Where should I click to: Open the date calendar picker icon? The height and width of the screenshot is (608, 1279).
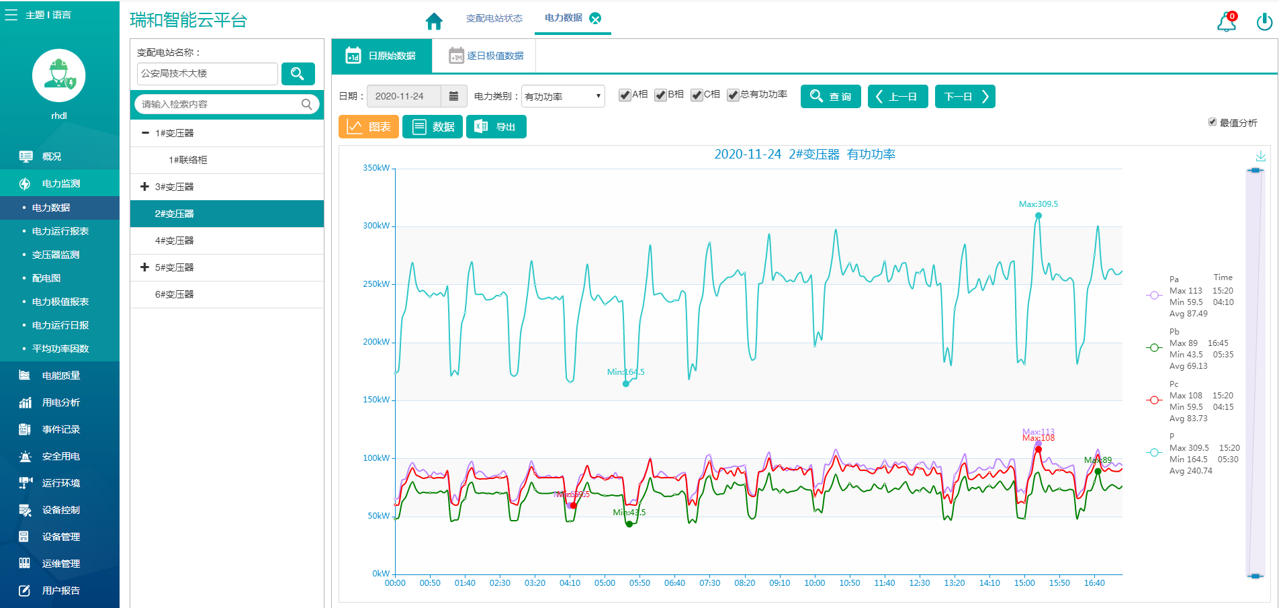tap(453, 96)
